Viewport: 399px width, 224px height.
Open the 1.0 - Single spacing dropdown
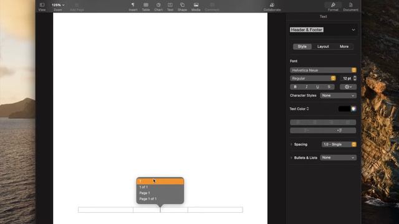click(x=339, y=144)
